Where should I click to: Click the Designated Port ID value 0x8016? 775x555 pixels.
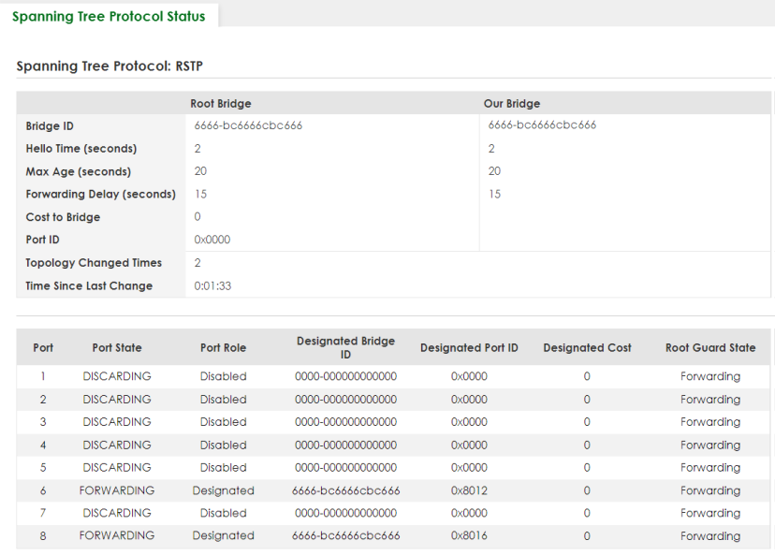469,536
